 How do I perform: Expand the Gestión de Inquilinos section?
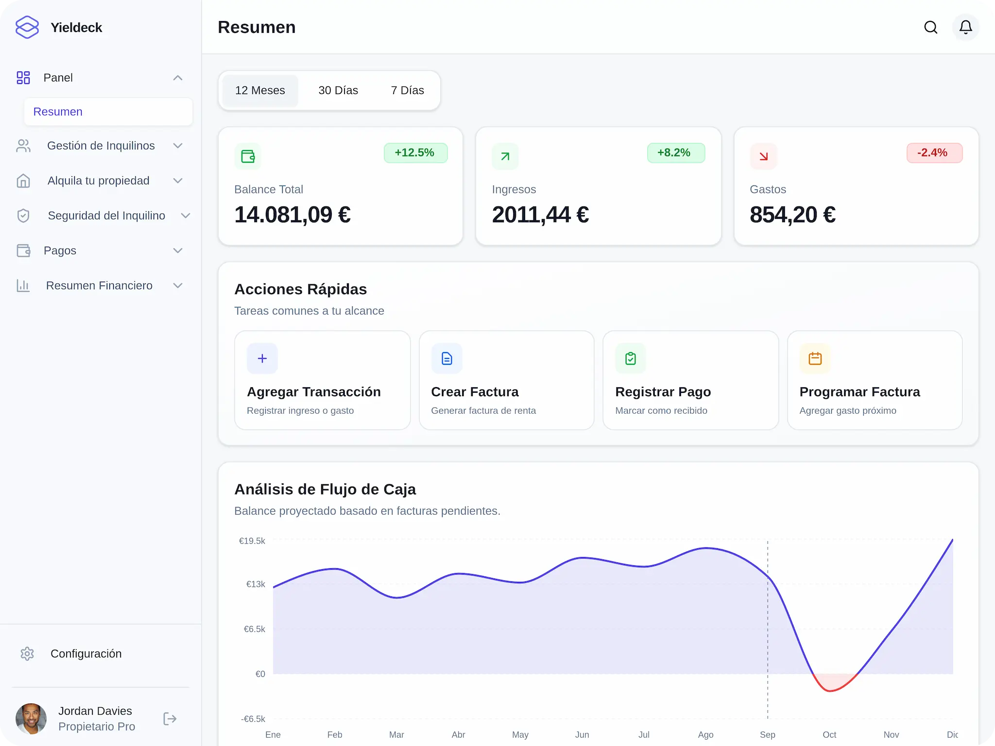click(178, 146)
